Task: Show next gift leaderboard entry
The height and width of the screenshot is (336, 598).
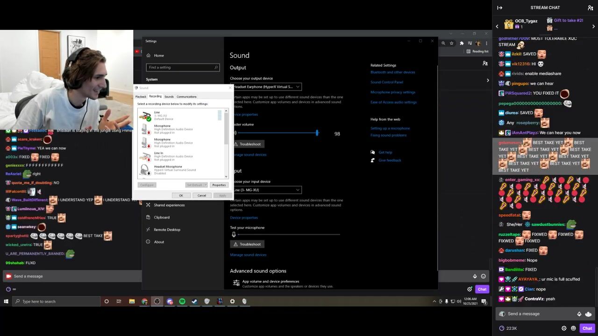Action: point(593,27)
